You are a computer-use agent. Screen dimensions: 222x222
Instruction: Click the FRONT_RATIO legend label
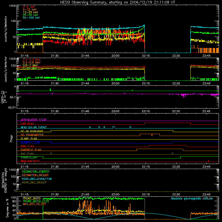pyautogui.click(x=32, y=198)
